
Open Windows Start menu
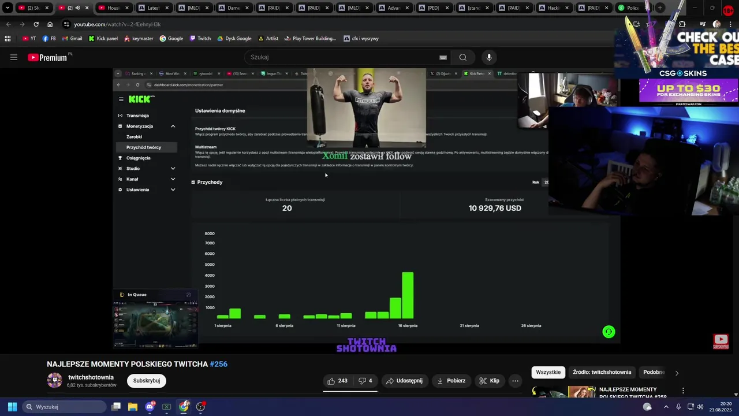pyautogui.click(x=12, y=407)
